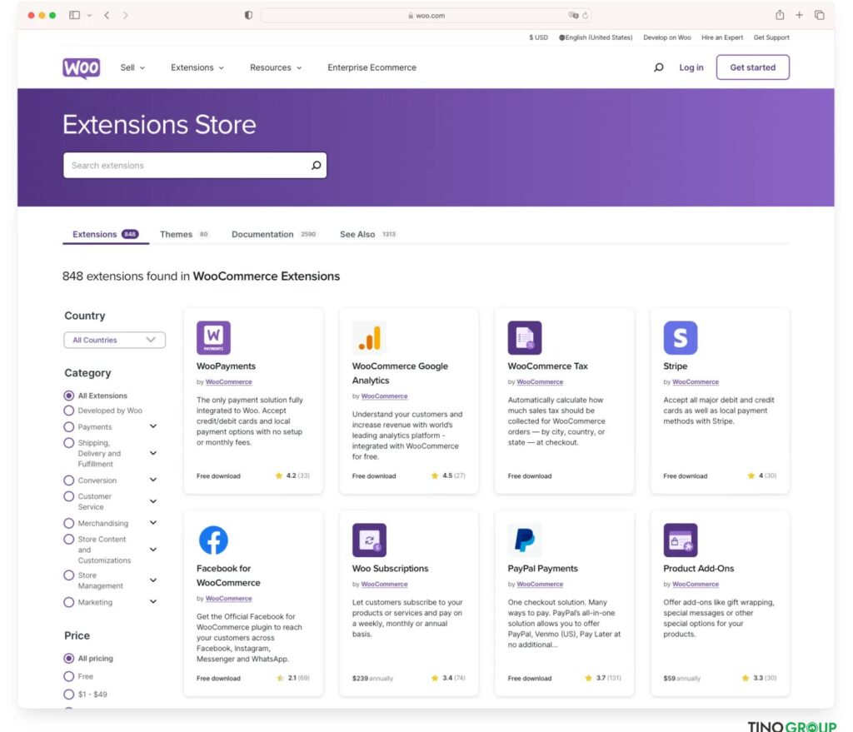Viewport: 853px width, 732px height.
Task: Select the All pricing radio
Action: click(68, 658)
